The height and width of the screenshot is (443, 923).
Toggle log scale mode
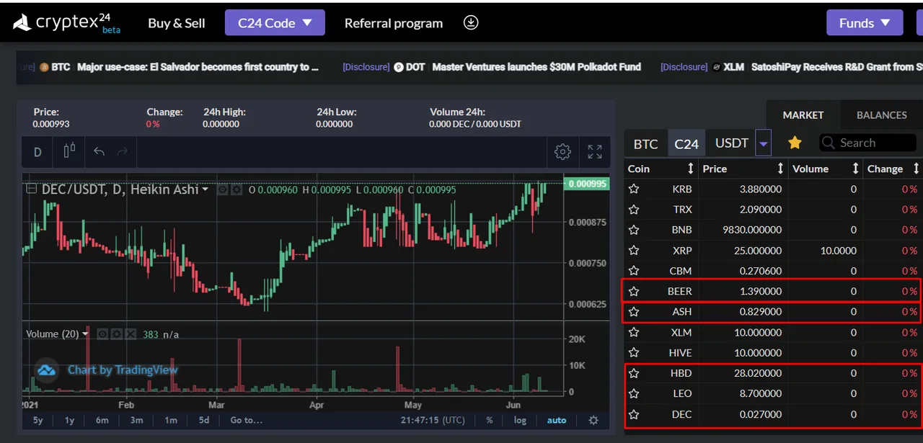(520, 420)
